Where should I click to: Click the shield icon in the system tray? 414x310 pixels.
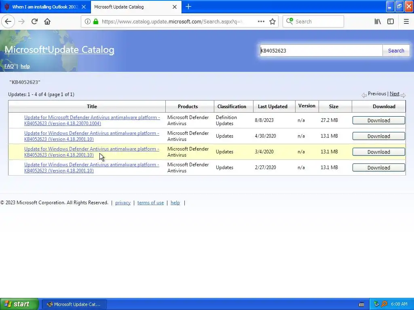(x=376, y=304)
